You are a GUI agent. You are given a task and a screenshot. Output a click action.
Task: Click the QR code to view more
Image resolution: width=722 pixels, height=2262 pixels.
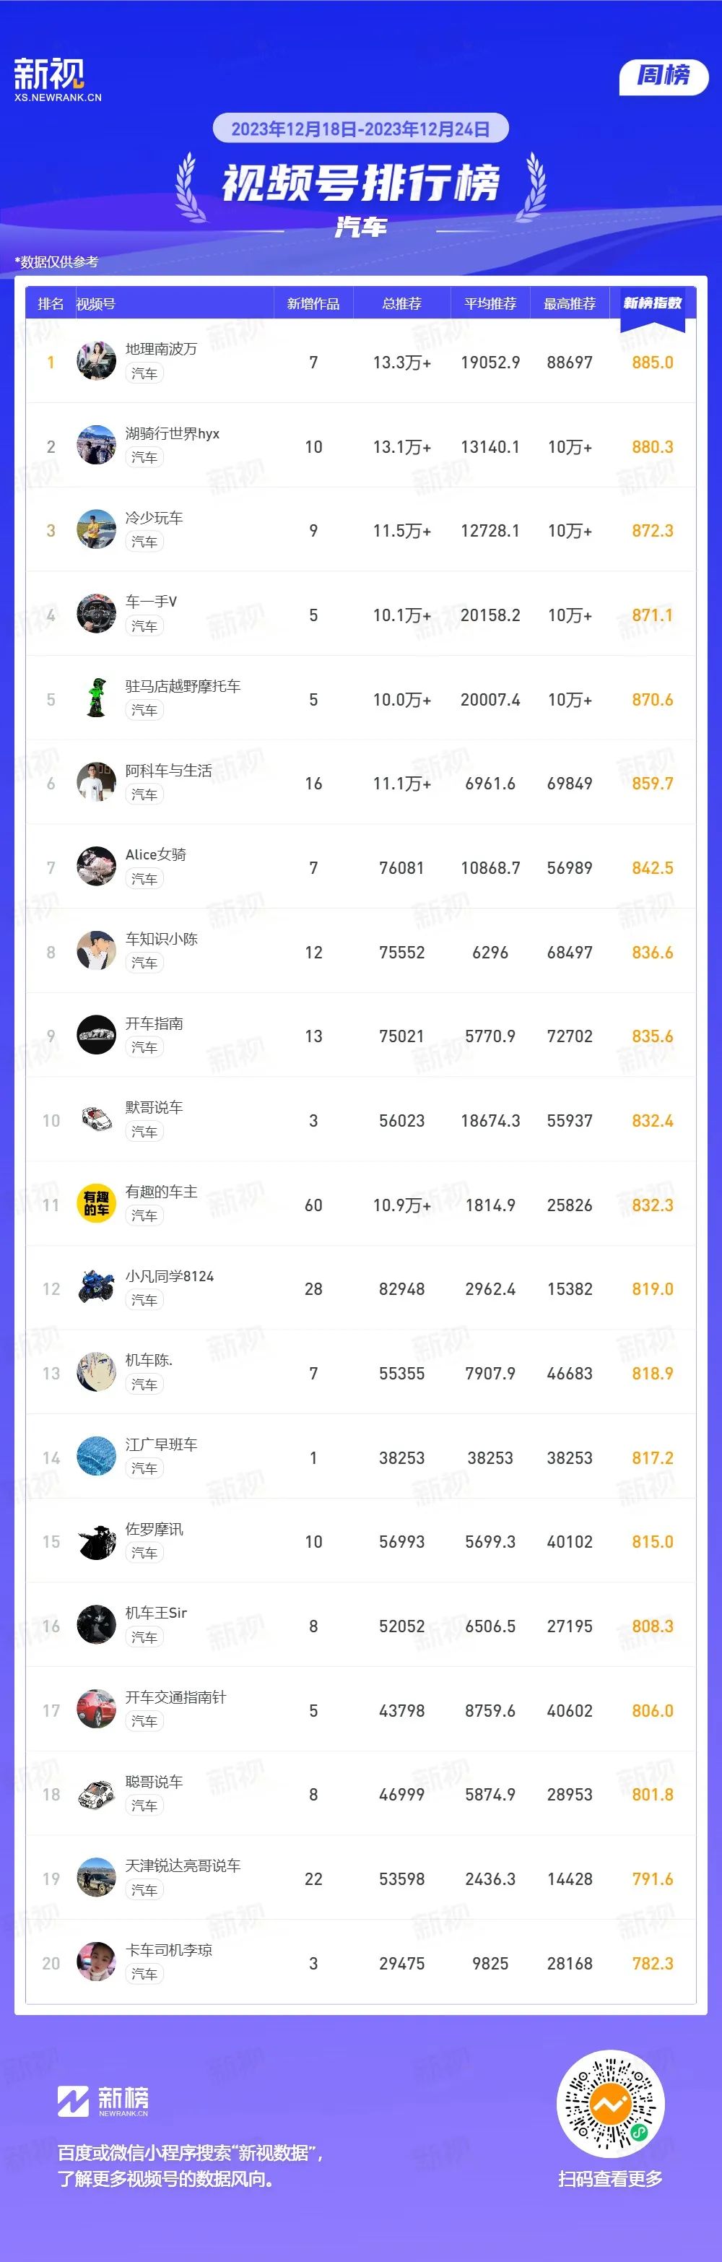610,2103
